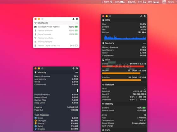This screenshot has width=177, height=132.
Task: Select the Cached Files row
Action: click(56, 100)
